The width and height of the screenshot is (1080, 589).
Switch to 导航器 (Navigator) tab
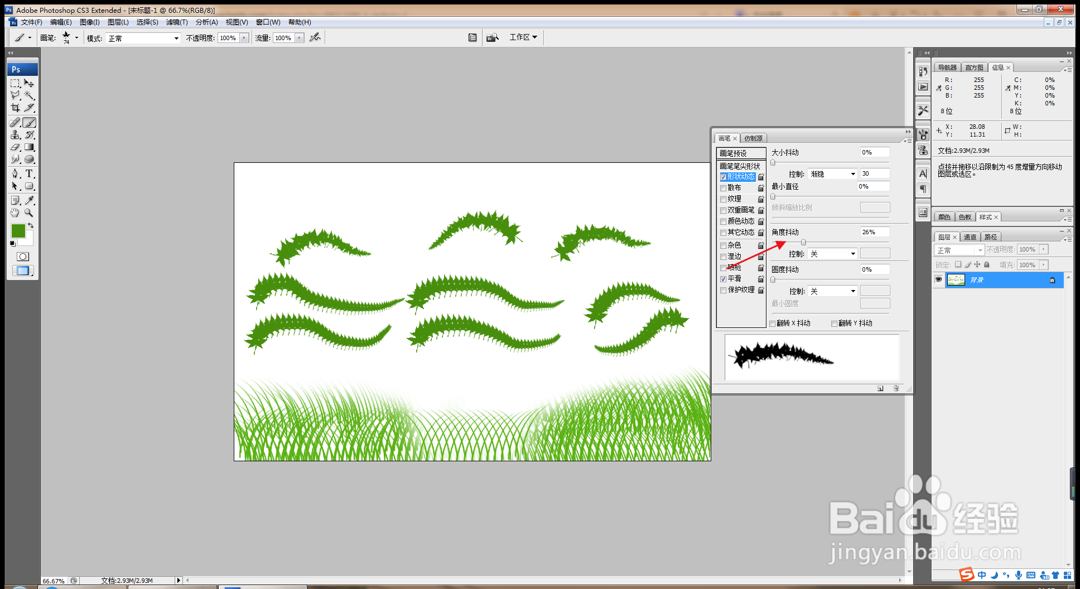(947, 67)
